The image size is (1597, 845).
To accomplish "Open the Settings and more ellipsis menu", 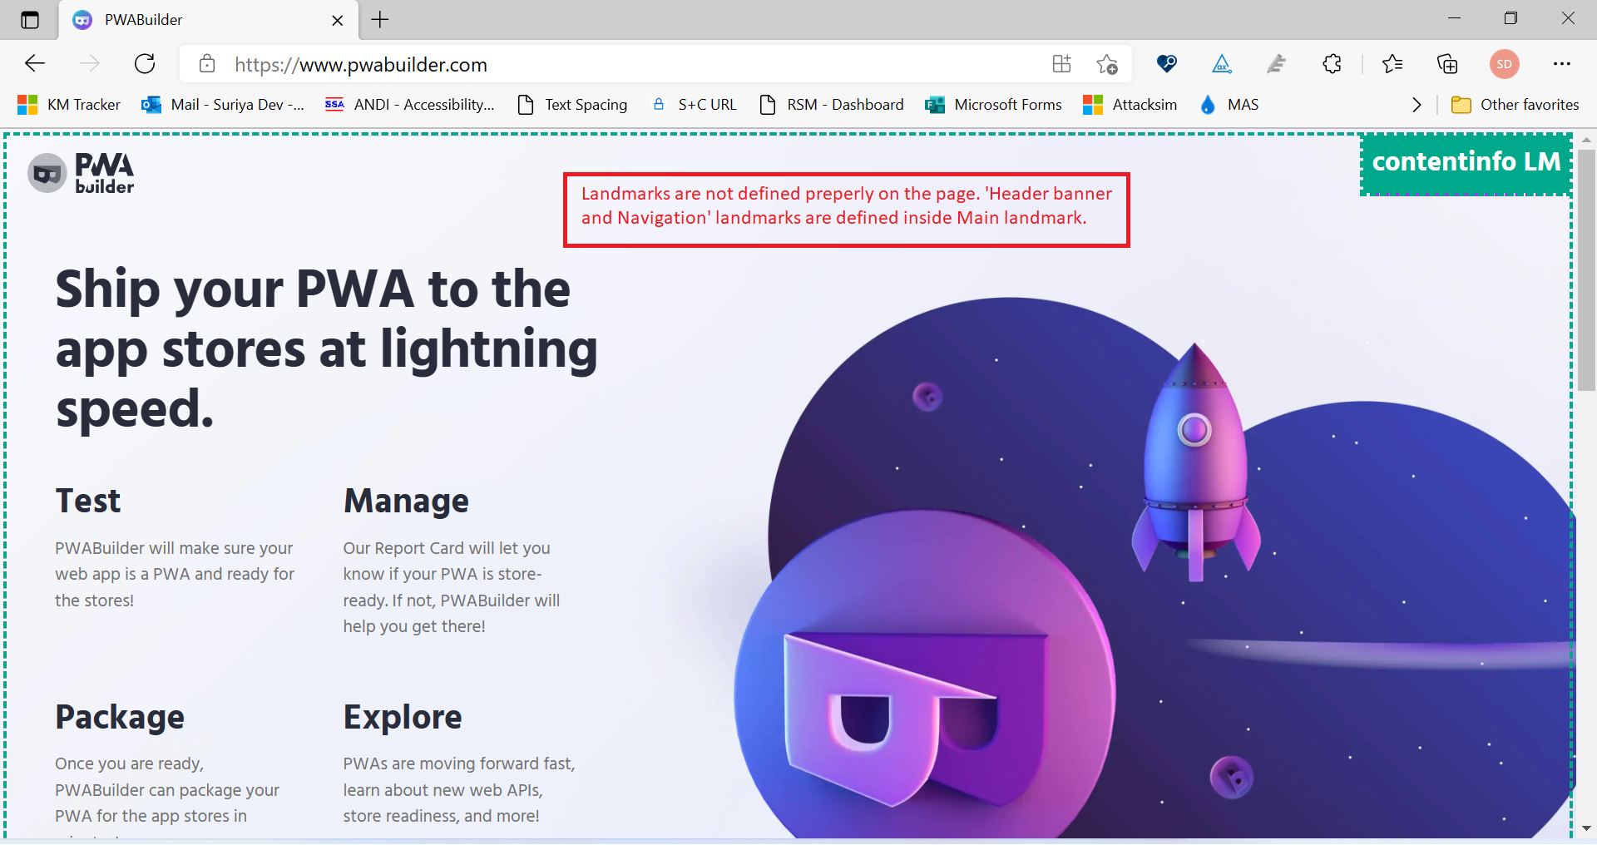I will 1564,64.
